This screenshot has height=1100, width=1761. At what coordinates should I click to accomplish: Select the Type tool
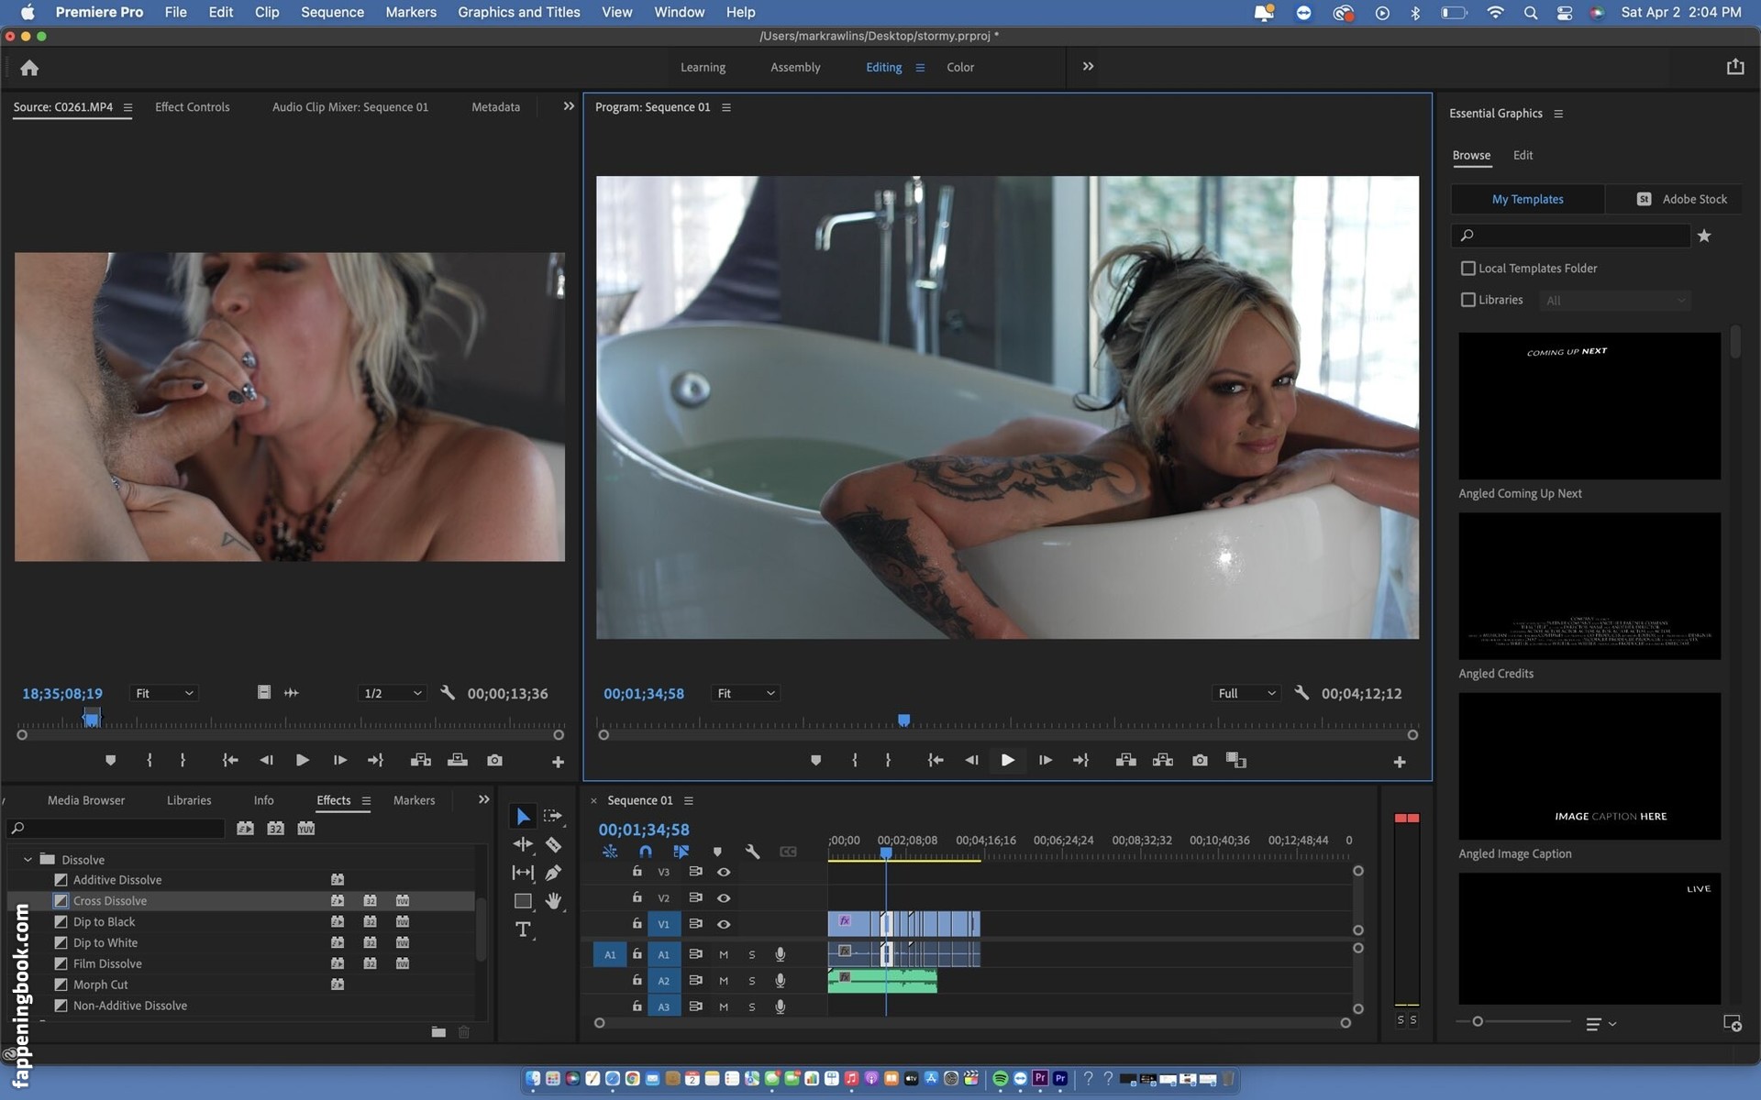pos(523,929)
